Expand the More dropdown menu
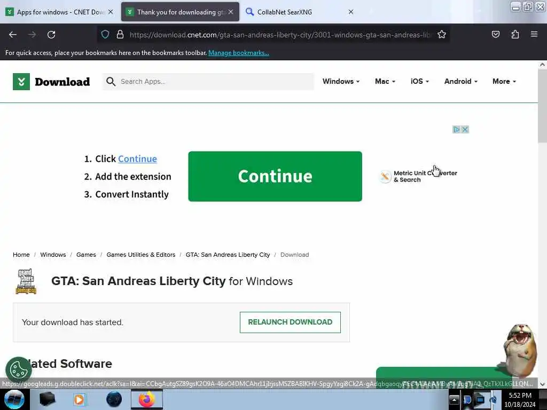 [x=504, y=81]
